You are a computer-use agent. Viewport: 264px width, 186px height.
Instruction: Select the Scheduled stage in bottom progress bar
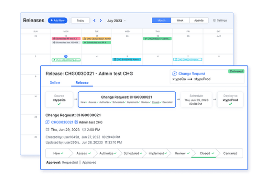pyautogui.click(x=133, y=153)
